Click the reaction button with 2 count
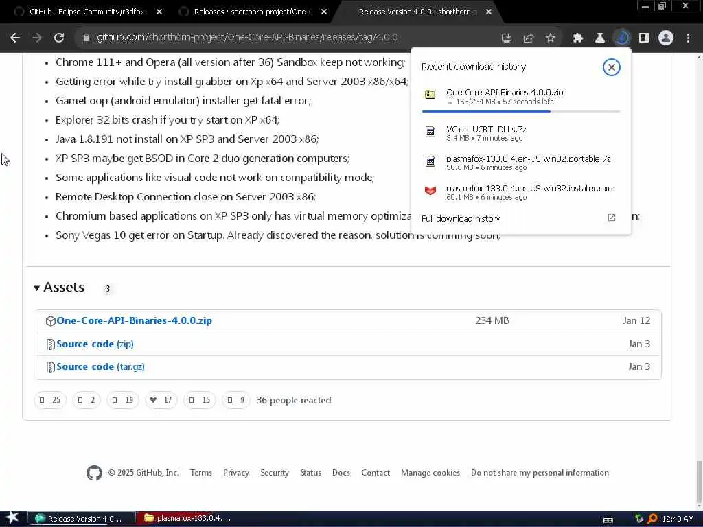Image resolution: width=703 pixels, height=527 pixels. click(87, 400)
